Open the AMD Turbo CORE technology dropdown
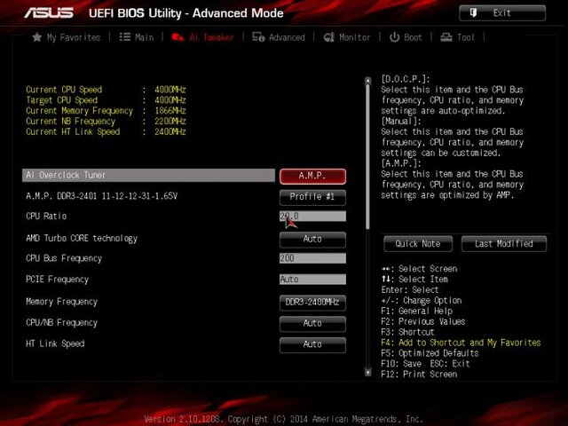Screen dimensions: 568x426 [x=312, y=239]
